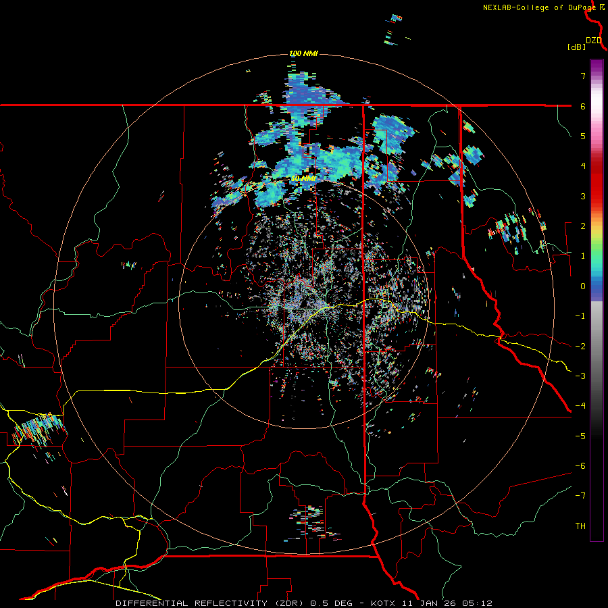Click the red segment of the ZDR color bar
The width and height of the screenshot is (608, 608).
(x=597, y=182)
